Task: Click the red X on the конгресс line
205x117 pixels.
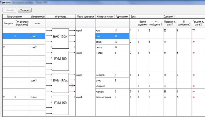Action: click(x=72, y=86)
